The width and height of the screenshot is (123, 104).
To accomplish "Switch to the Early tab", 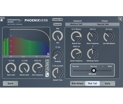I will (x=107, y=83).
